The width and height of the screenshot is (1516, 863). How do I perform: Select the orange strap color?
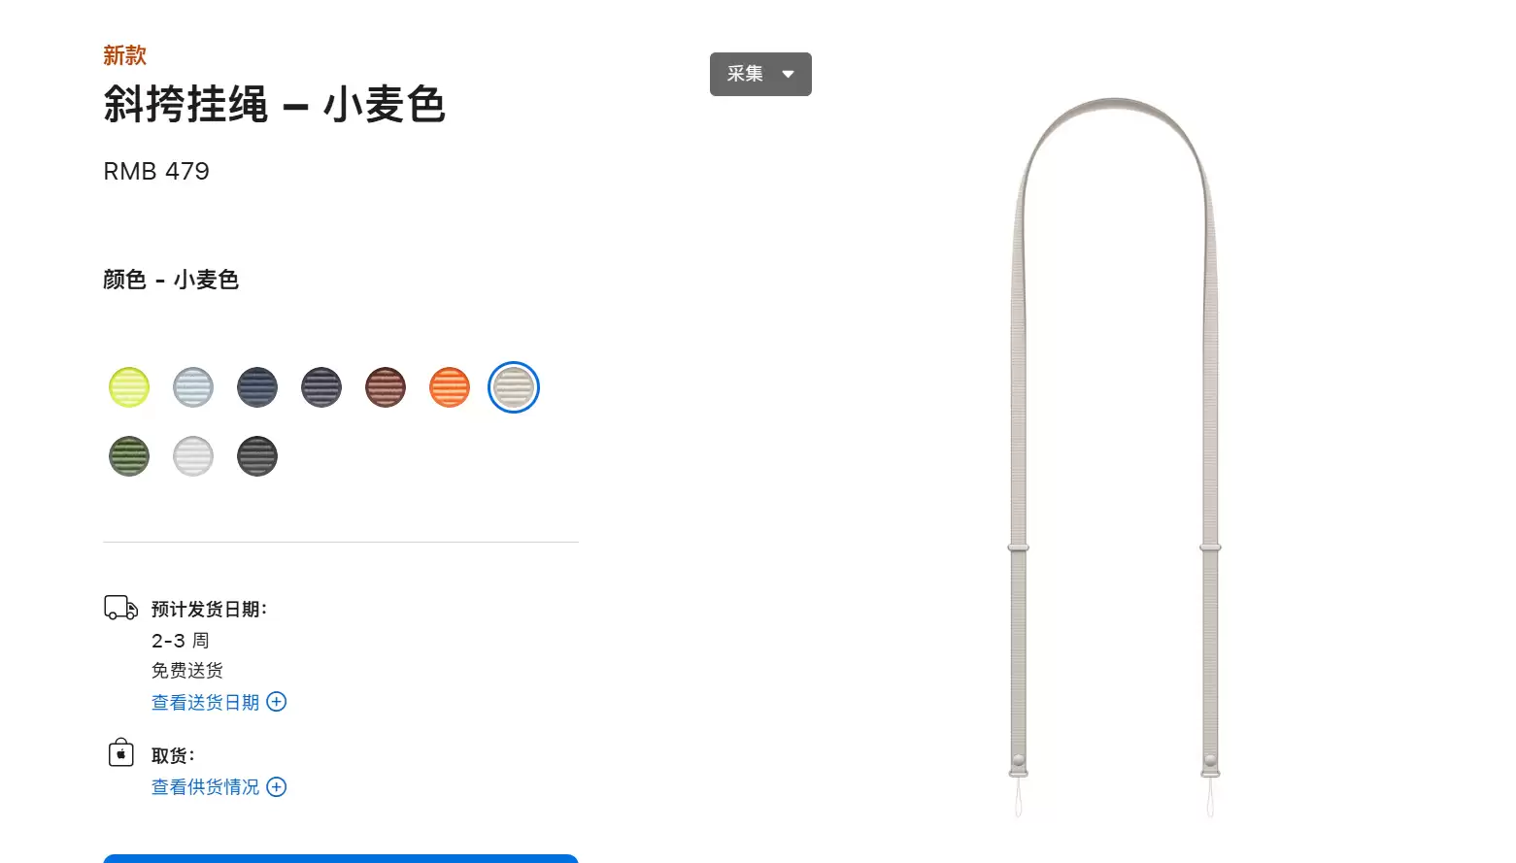pyautogui.click(x=450, y=387)
